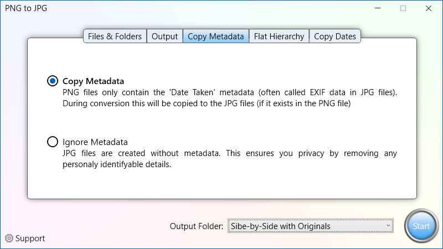Switch to the Copy Dates tab
Image resolution: width=443 pixels, height=249 pixels.
click(335, 37)
